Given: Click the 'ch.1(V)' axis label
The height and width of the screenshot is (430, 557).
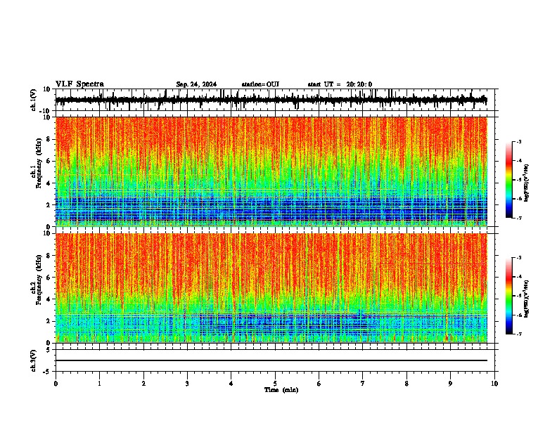Looking at the screenshot, I should [34, 100].
